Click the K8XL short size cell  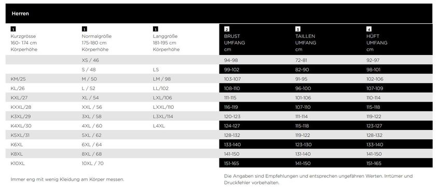pyautogui.click(x=17, y=154)
